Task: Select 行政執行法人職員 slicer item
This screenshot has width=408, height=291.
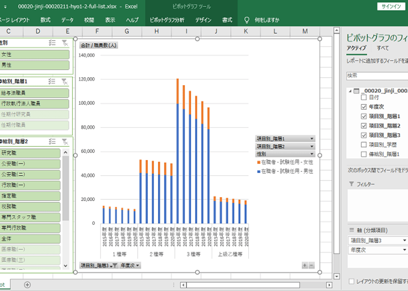Action: click(x=34, y=104)
